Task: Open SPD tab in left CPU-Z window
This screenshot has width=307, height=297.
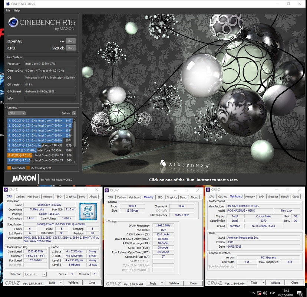Action: tap(59, 196)
